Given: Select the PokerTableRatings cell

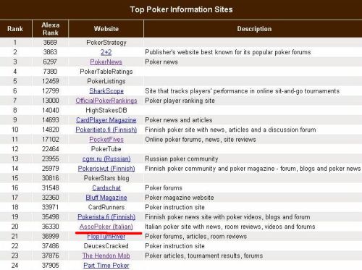Looking at the screenshot, I should (x=106, y=72).
